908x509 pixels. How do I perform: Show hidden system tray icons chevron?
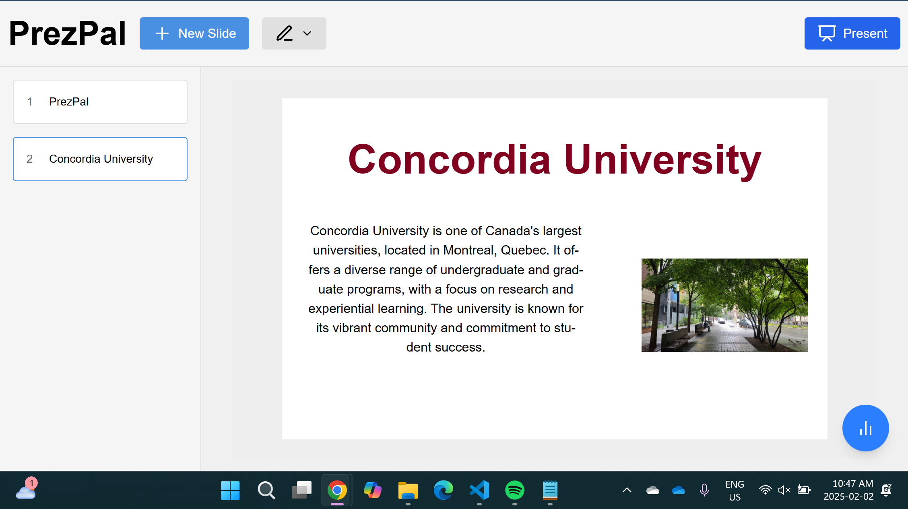pyautogui.click(x=627, y=490)
